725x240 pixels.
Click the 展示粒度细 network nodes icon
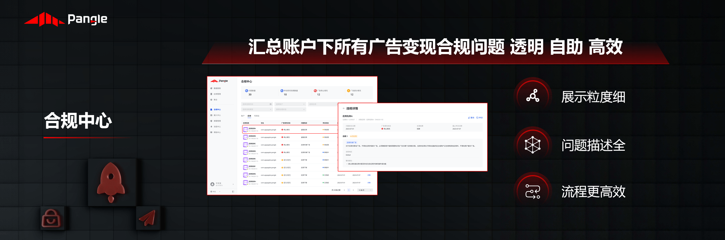tap(532, 96)
